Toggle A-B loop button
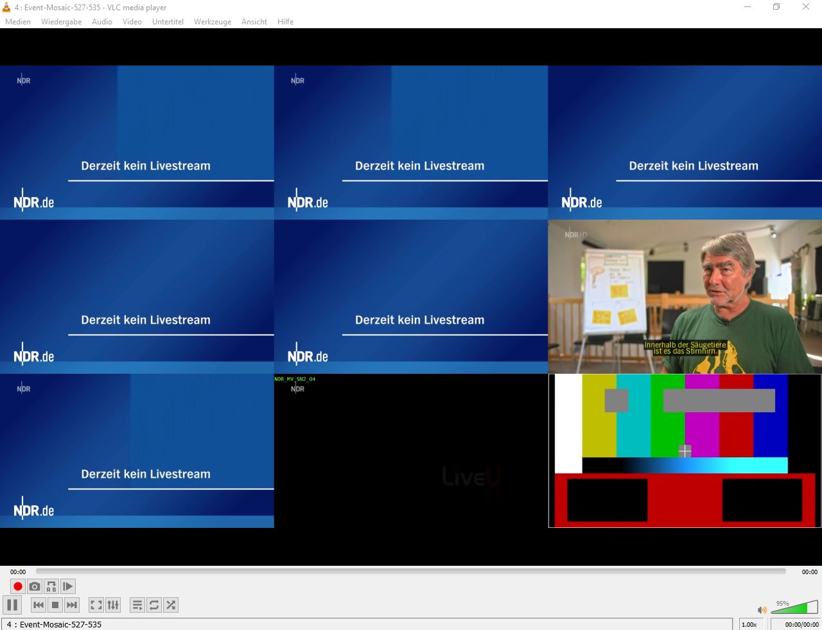Screen dimensions: 822x630 51,586
